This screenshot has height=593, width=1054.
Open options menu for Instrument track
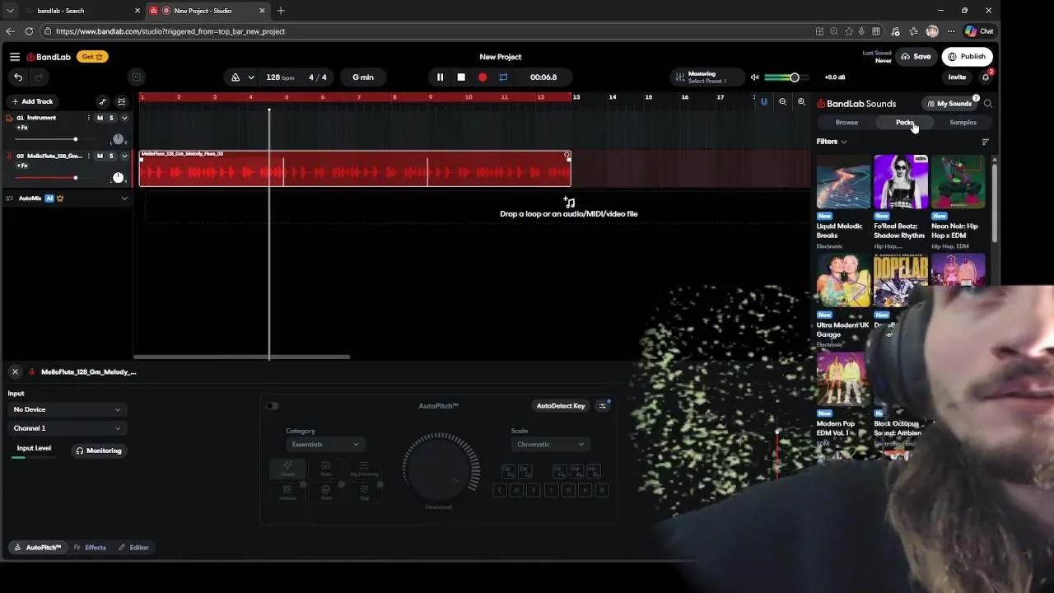[x=89, y=118]
